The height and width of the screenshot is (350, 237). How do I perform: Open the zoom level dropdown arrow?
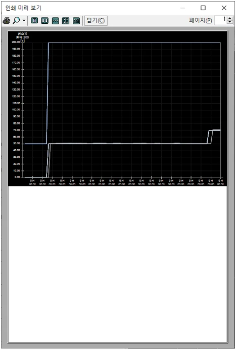tap(24, 21)
